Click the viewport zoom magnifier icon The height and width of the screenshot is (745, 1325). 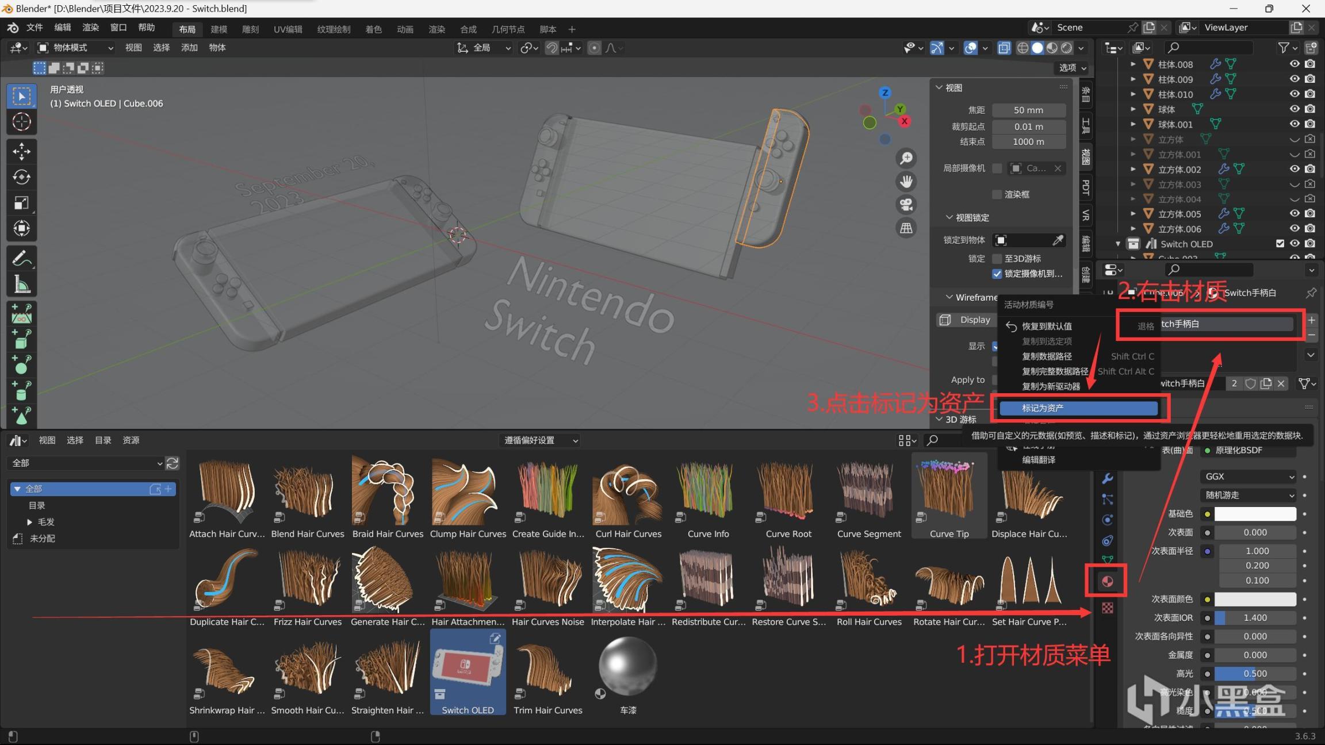coord(906,158)
